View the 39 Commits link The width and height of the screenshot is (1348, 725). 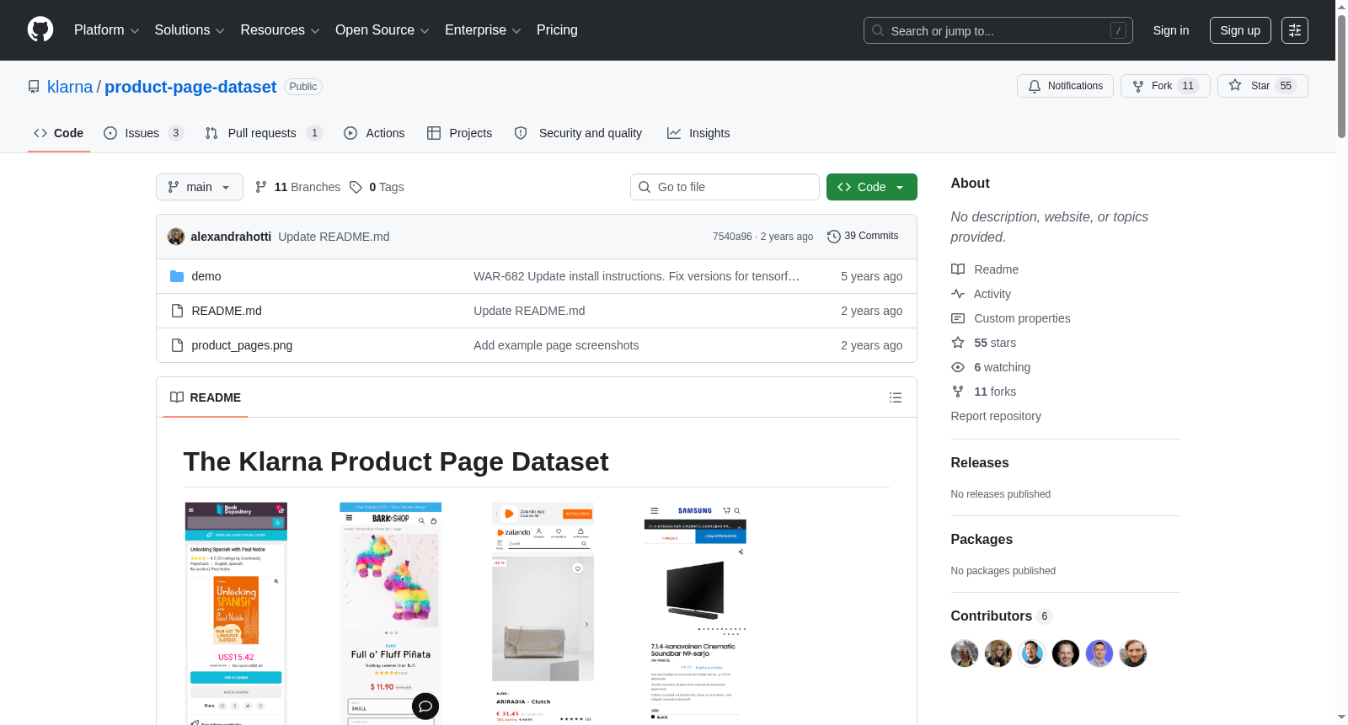(863, 237)
